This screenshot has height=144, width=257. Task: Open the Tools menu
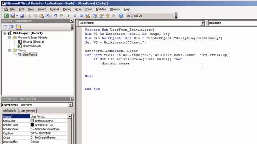point(88,10)
